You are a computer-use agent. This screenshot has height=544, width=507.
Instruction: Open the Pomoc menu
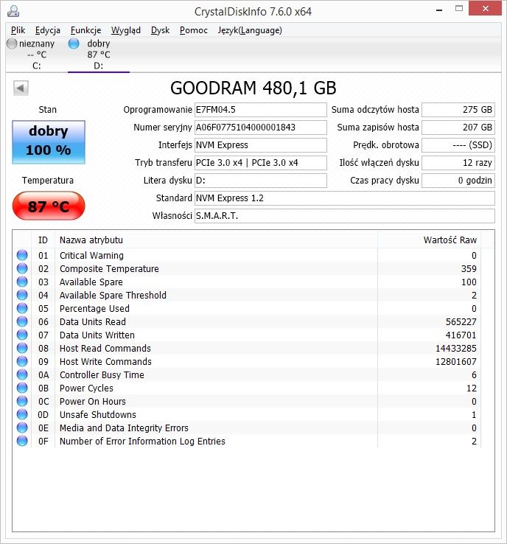coord(194,30)
